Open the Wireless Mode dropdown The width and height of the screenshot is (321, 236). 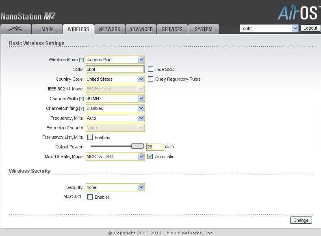coord(115,60)
